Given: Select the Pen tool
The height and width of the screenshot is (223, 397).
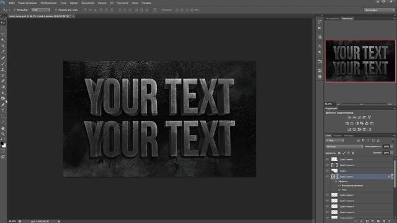Looking at the screenshot, I should [x=2, y=105].
